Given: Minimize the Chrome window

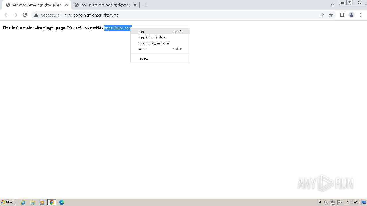Looking at the screenshot, I should (343, 3).
